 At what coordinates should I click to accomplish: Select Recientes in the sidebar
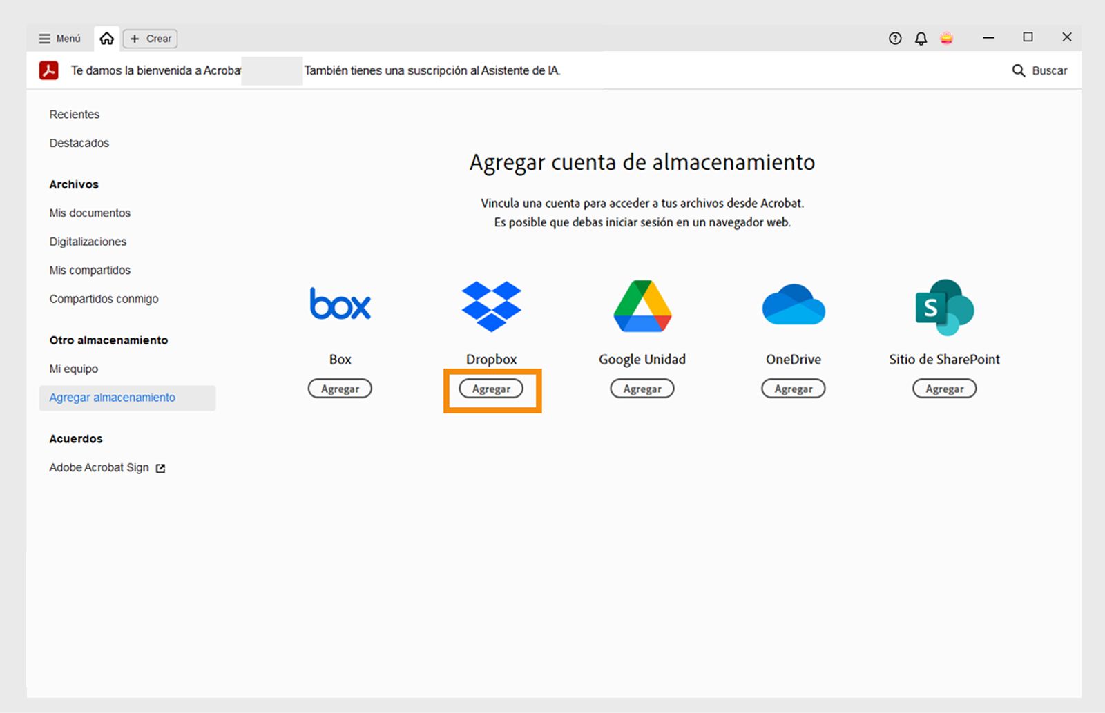coord(74,114)
